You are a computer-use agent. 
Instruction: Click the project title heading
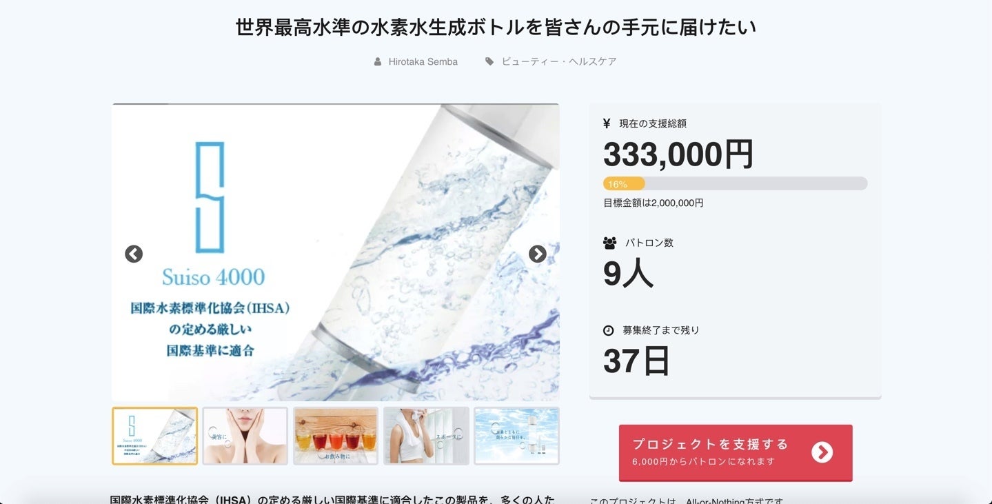click(496, 28)
